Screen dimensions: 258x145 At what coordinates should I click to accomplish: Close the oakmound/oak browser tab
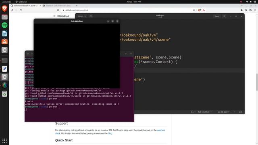click(40, 6)
